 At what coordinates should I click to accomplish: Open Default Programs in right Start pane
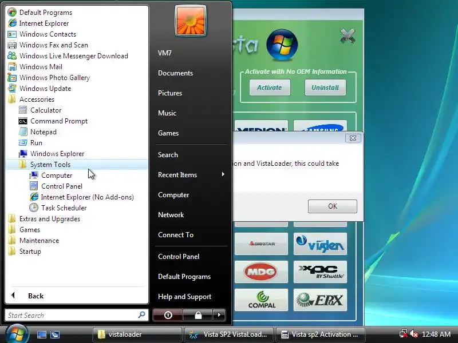184,277
